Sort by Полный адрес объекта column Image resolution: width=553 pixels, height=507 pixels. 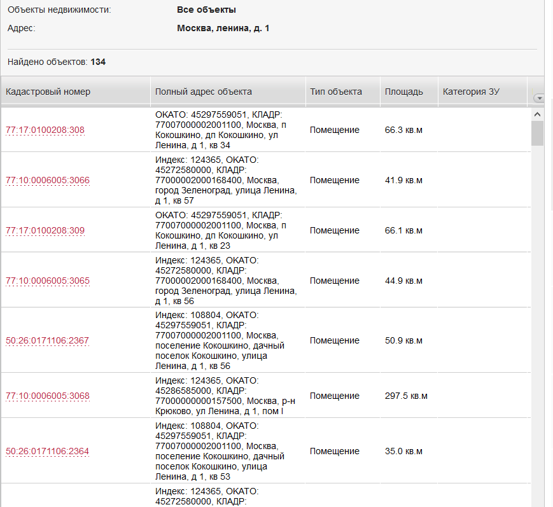point(204,92)
